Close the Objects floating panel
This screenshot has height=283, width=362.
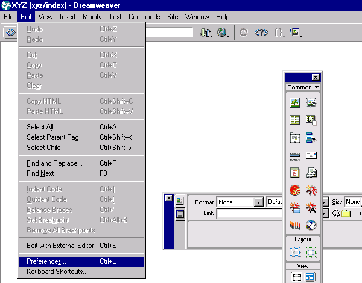click(315, 77)
